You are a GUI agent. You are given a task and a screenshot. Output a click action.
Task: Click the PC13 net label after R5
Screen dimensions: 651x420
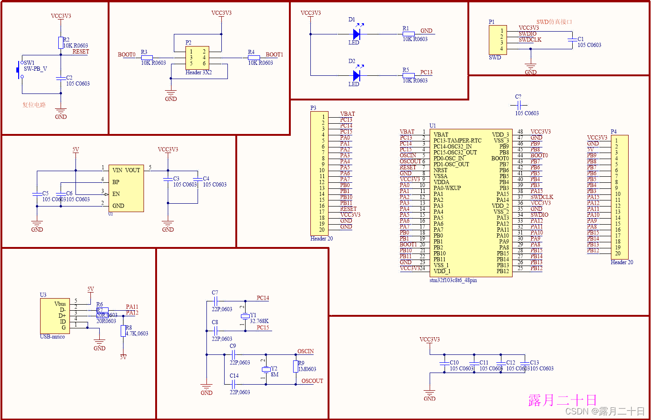click(426, 72)
